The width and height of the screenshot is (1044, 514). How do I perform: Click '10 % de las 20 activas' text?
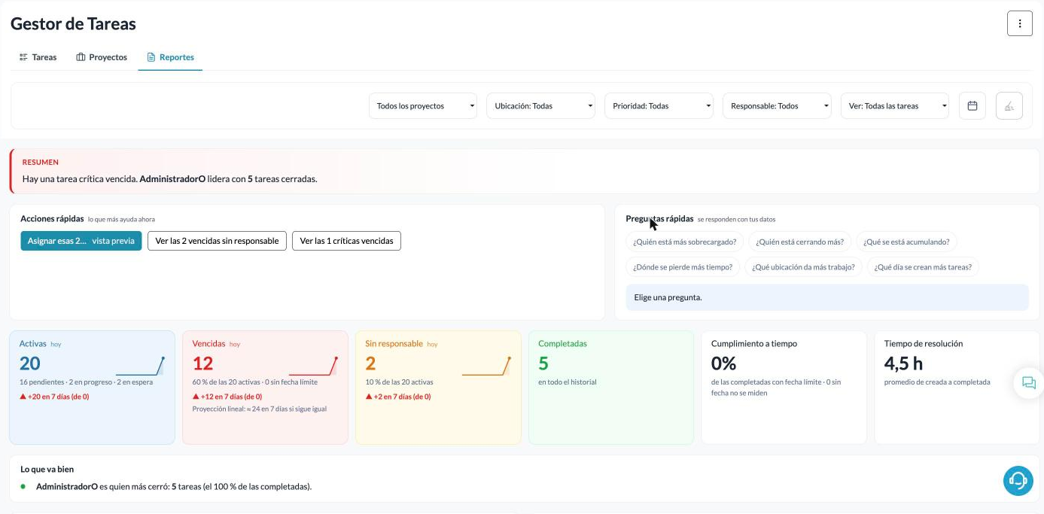(399, 382)
